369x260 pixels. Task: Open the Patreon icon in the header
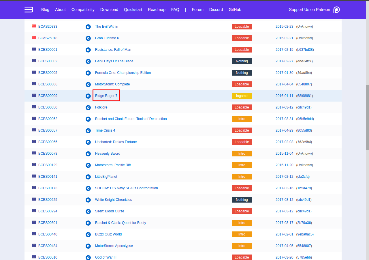[x=336, y=10]
